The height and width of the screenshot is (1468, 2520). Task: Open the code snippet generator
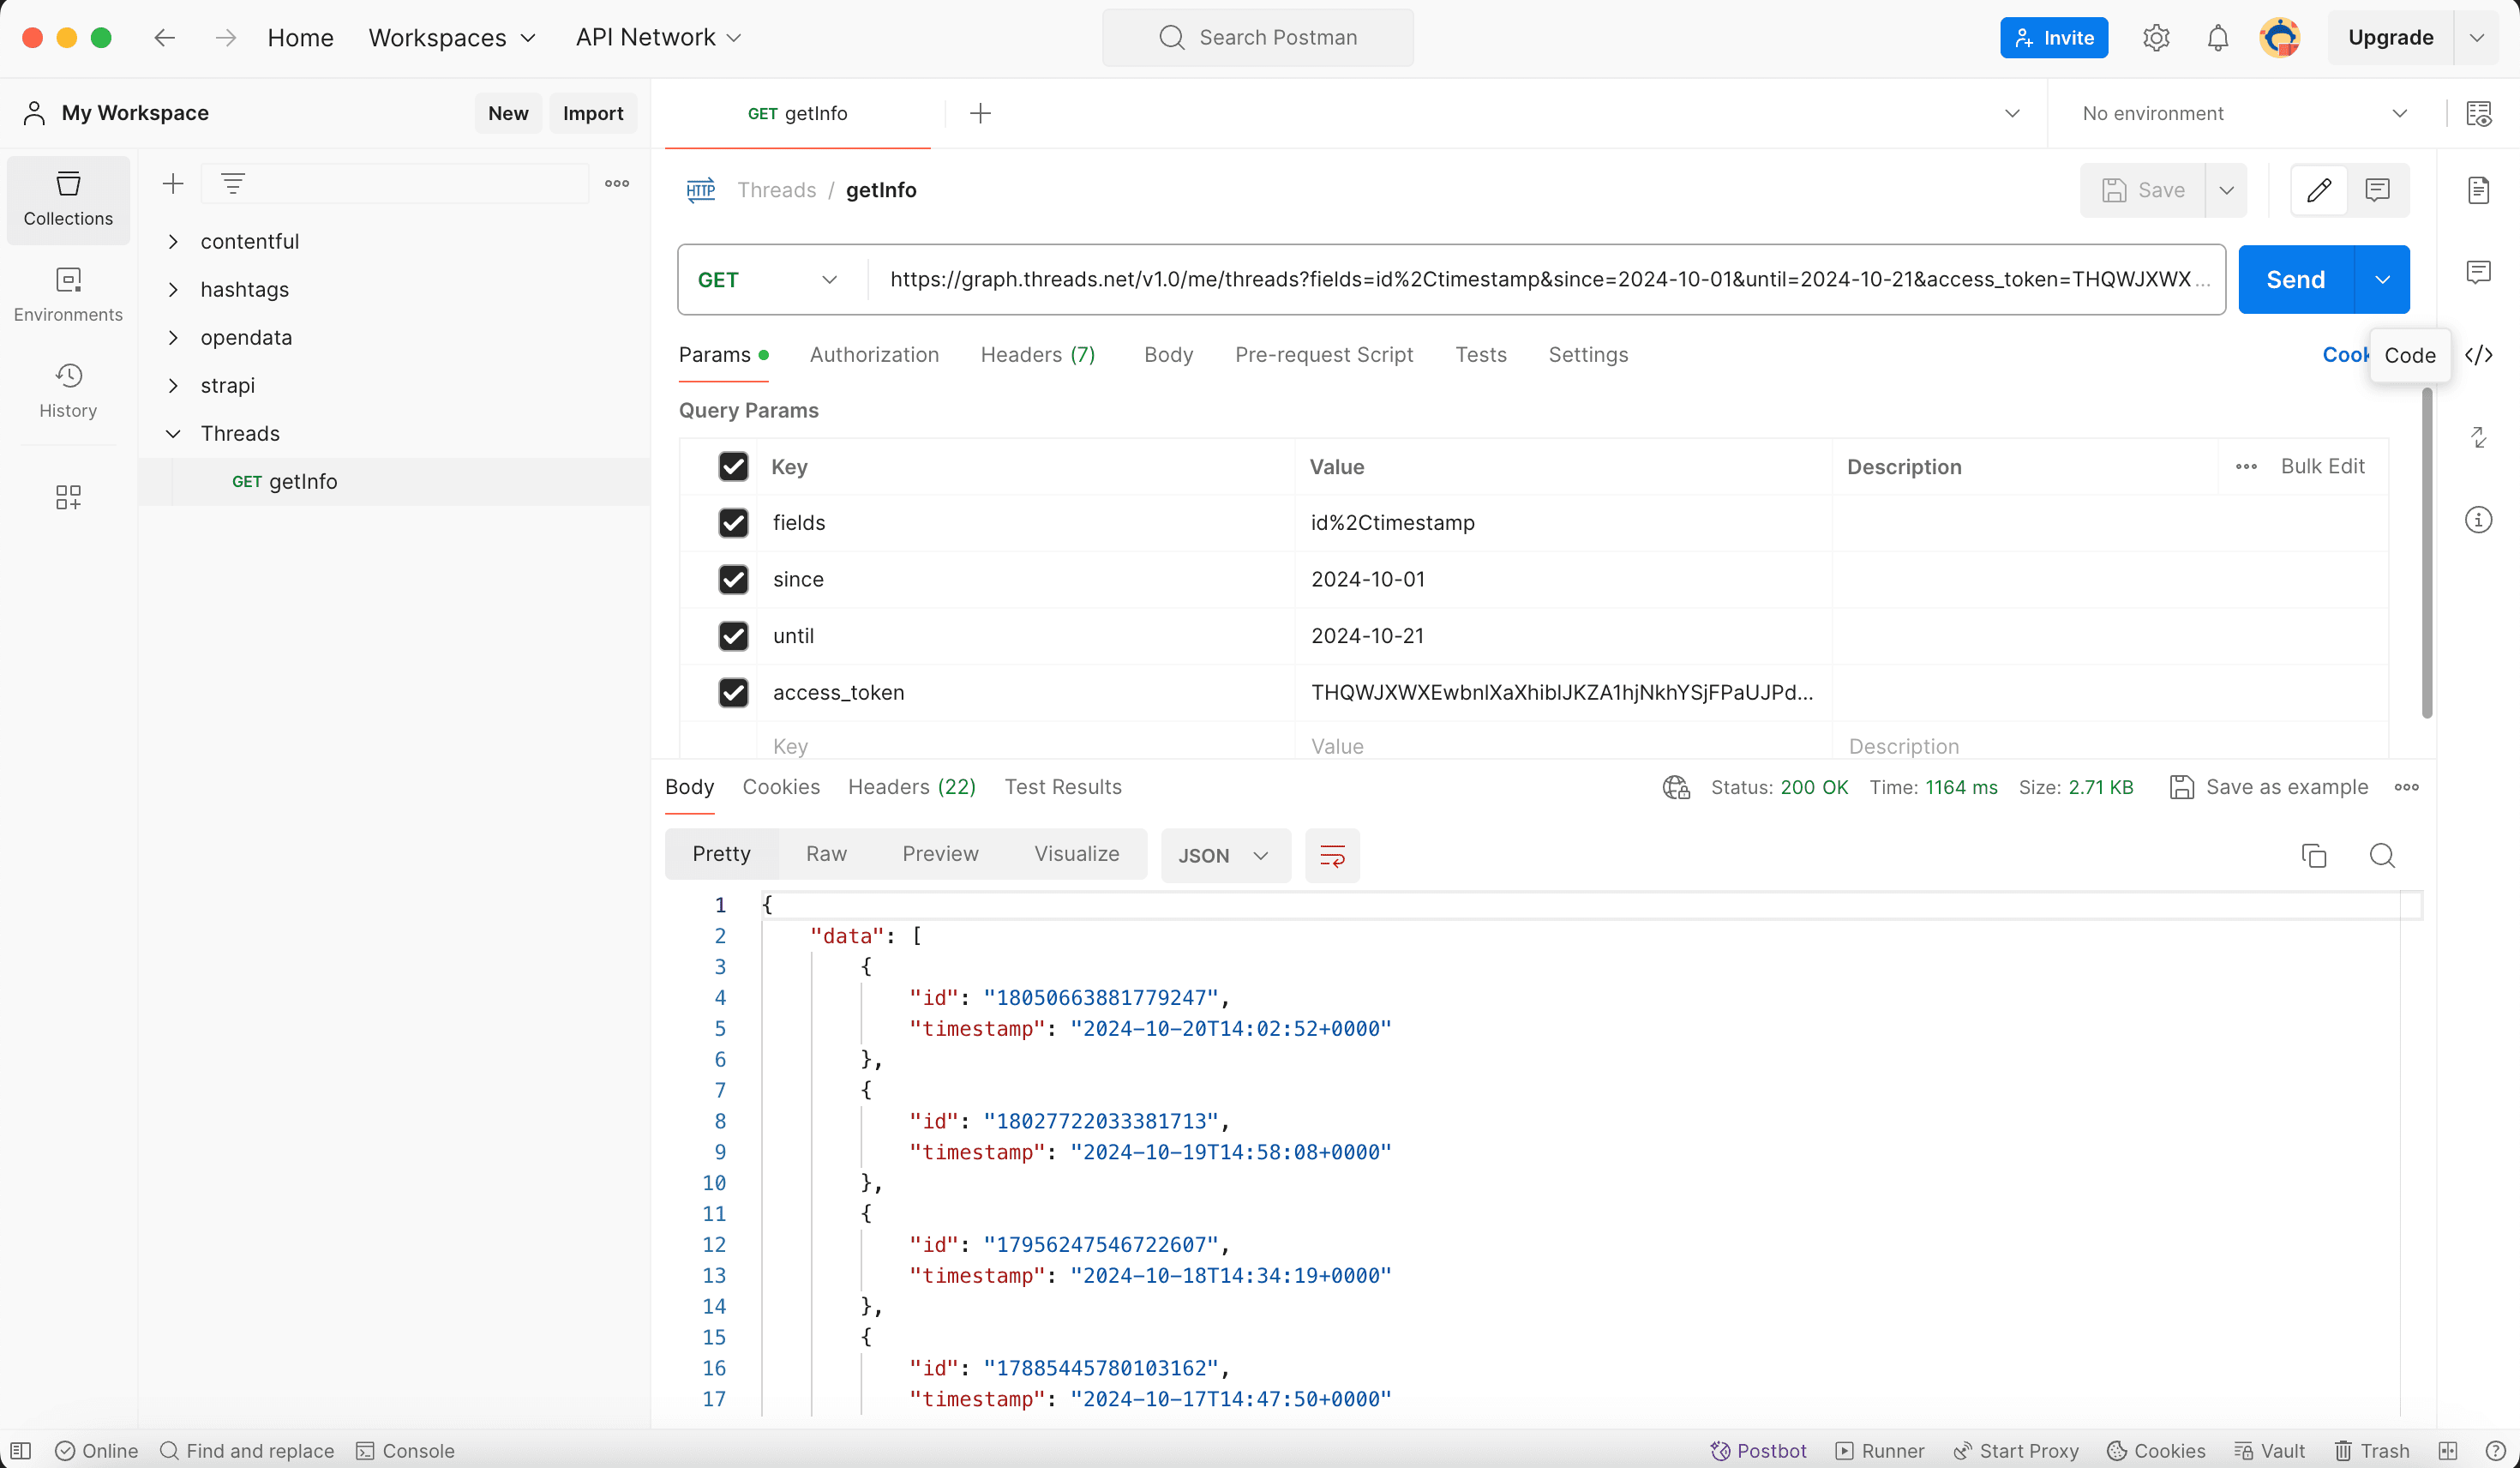2481,355
